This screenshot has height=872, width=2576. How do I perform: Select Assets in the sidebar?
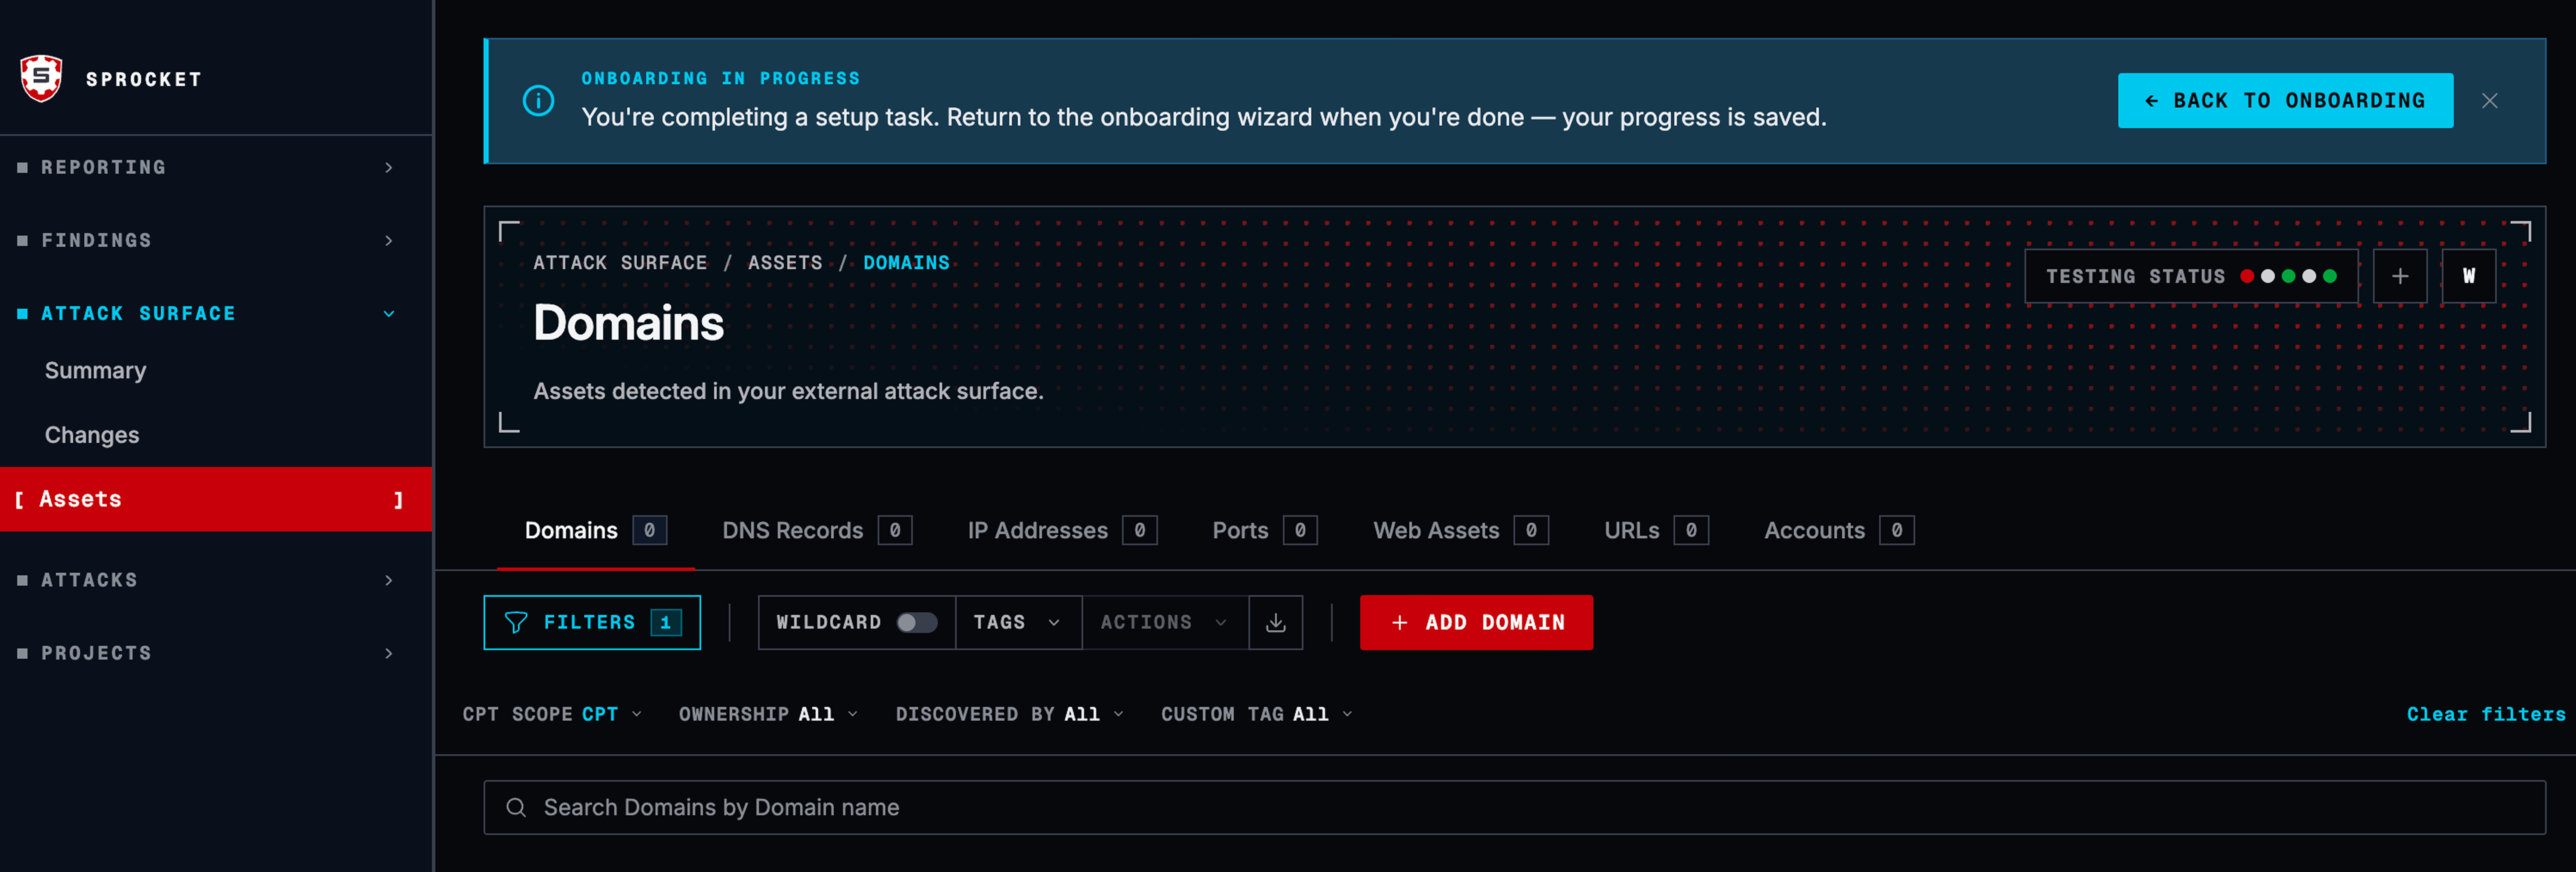[215, 499]
